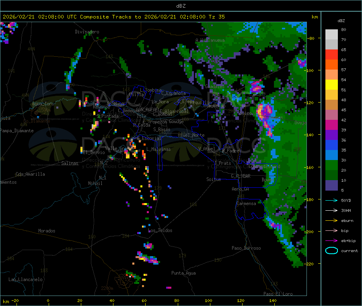Click the 'Cda_Amarilla' label
This screenshot has width=362, height=306.
pos(30,174)
